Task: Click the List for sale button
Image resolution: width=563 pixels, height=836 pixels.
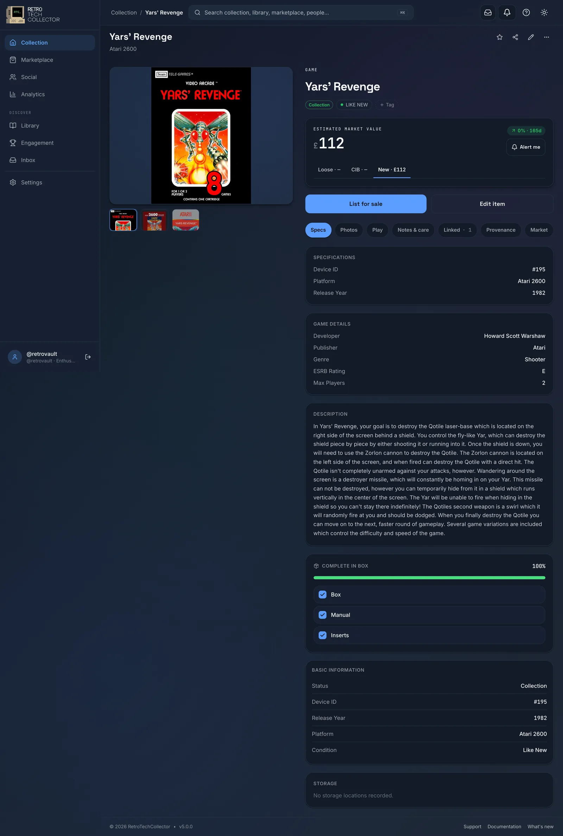Action: click(366, 204)
